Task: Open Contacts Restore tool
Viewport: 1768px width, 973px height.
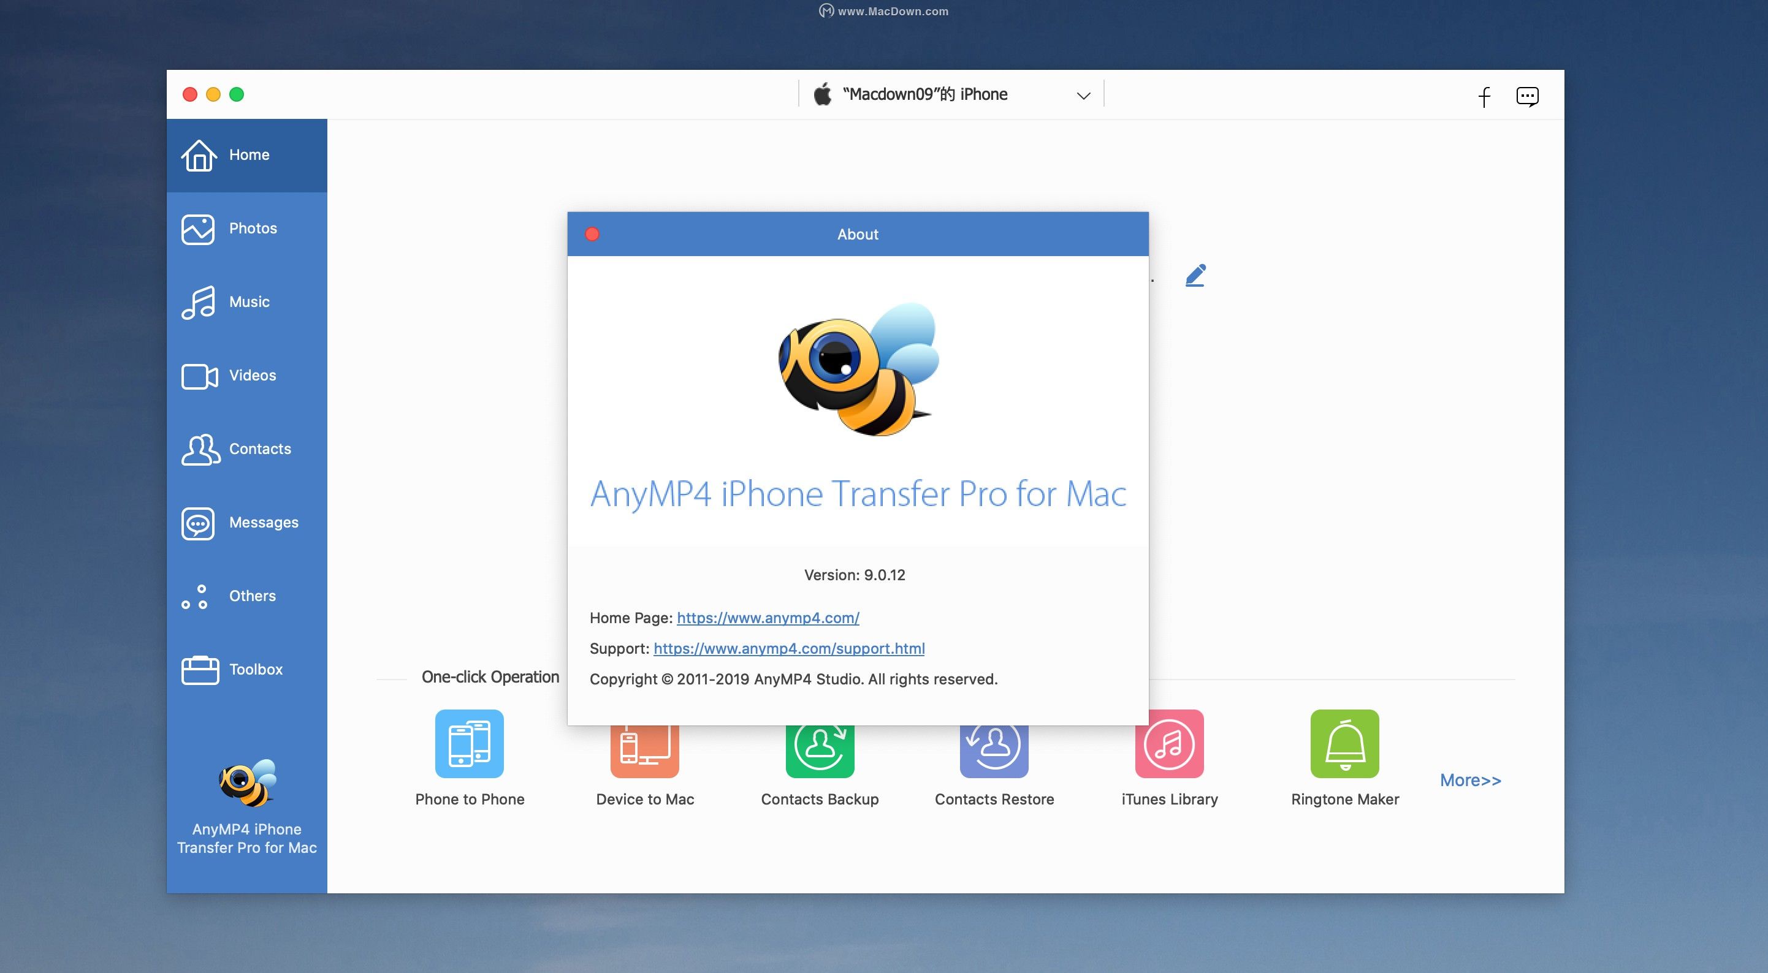Action: (994, 752)
